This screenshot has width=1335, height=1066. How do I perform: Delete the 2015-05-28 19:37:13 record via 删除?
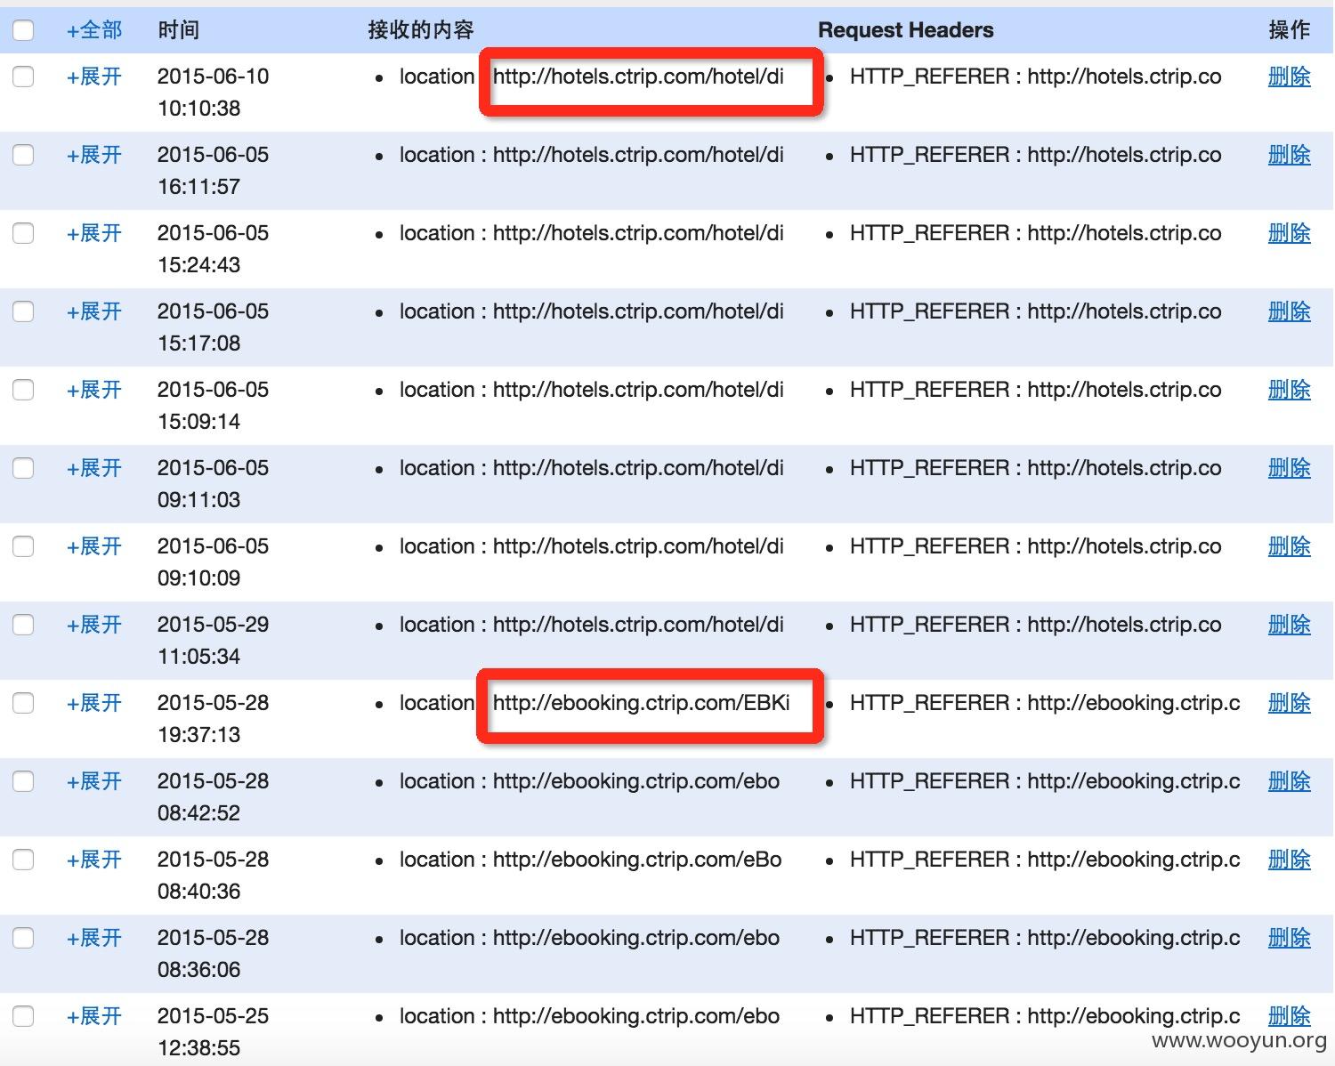coord(1290,703)
